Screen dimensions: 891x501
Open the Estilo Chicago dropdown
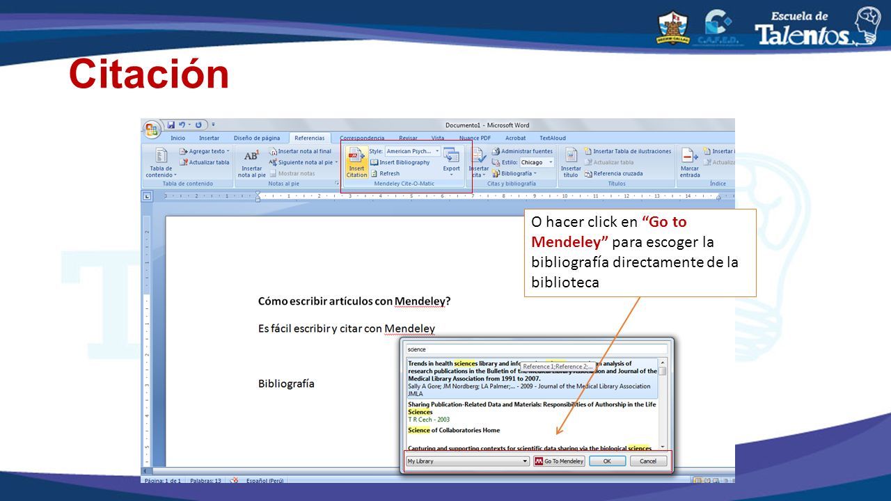click(537, 162)
